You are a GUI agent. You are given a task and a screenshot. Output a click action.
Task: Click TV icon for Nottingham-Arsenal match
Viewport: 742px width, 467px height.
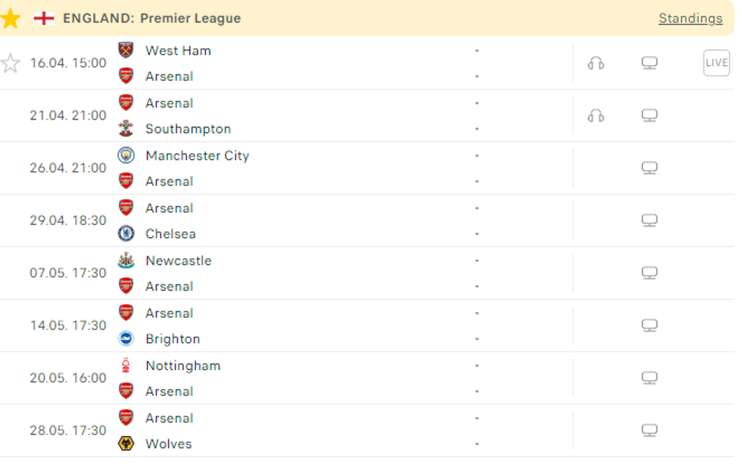pyautogui.click(x=649, y=378)
